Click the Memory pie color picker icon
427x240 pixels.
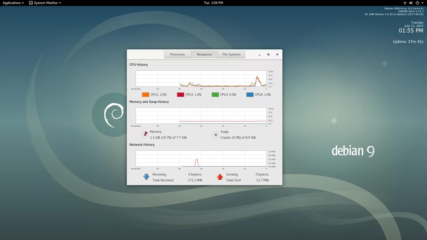145,135
